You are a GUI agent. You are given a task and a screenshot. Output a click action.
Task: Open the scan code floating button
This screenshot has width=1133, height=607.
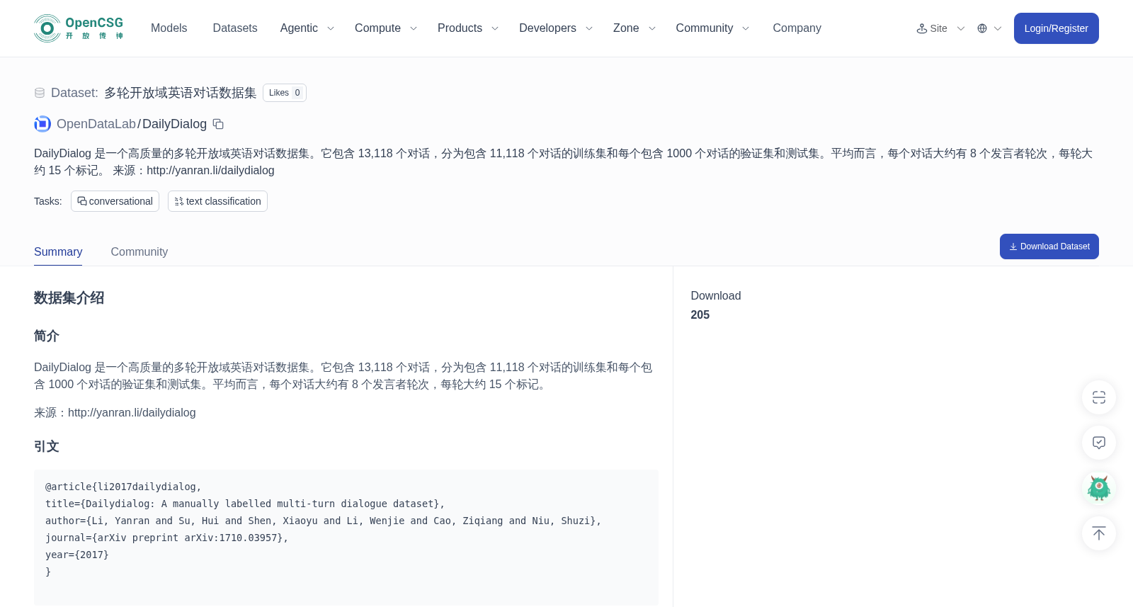(1099, 397)
